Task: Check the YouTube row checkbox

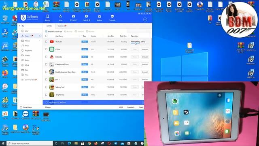Action: pyautogui.click(x=46, y=41)
